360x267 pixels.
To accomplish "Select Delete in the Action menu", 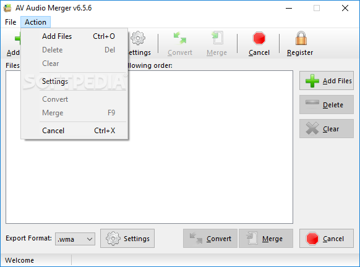I will coord(74,50).
